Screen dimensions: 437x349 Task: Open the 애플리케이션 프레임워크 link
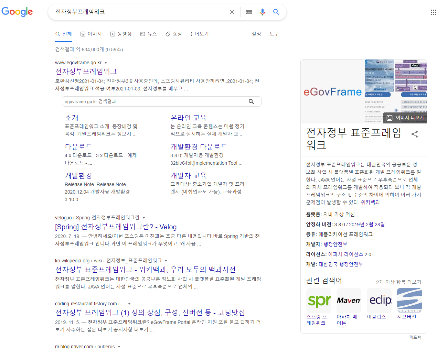click(x=345, y=235)
